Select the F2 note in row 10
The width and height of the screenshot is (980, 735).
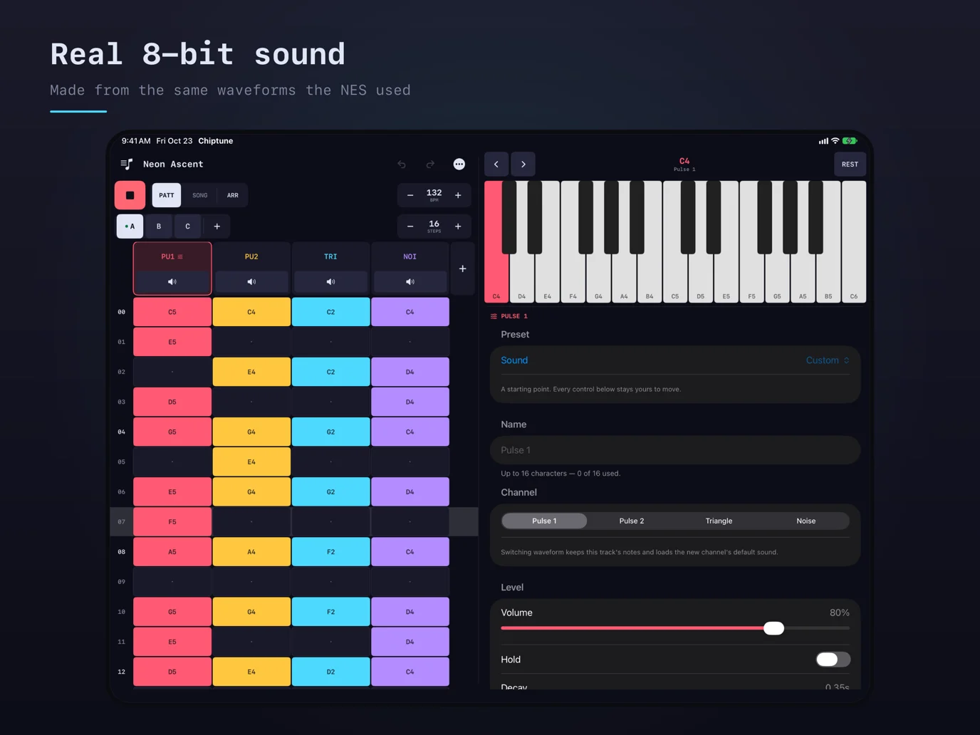click(330, 612)
